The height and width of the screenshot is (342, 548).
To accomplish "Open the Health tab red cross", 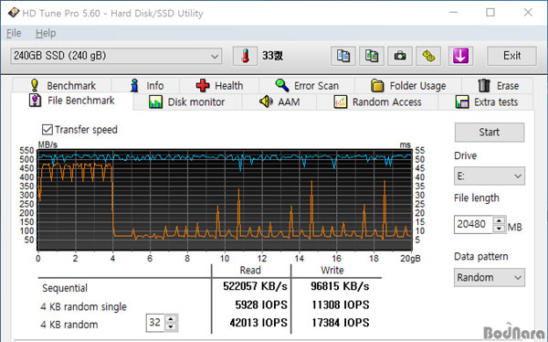I will point(219,85).
